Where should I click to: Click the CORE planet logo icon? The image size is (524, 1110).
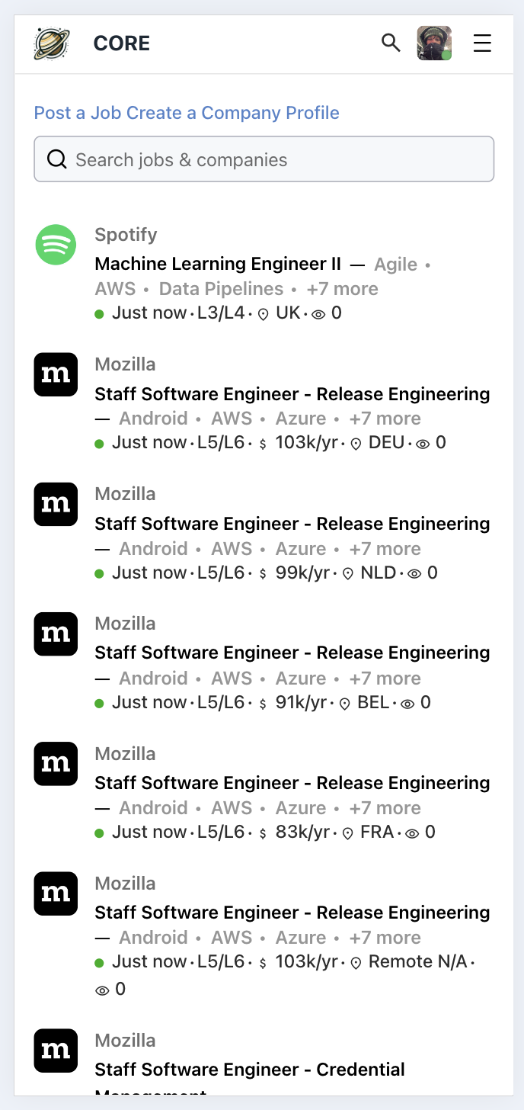52,43
